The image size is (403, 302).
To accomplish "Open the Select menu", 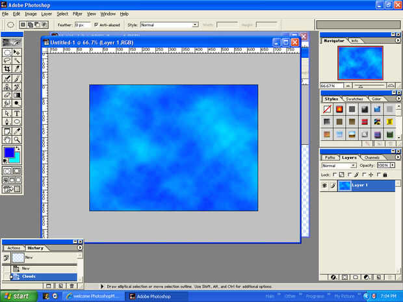I will click(x=62, y=14).
